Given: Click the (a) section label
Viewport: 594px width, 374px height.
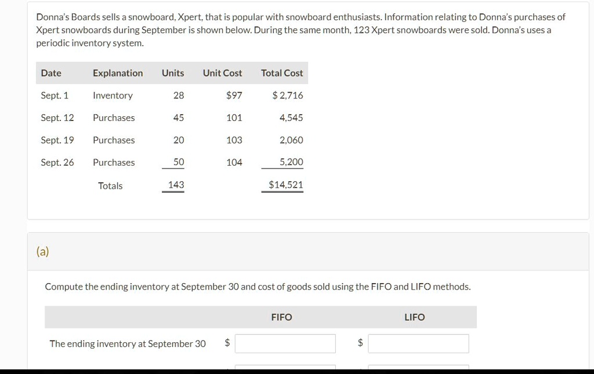Looking at the screenshot, I should click(42, 251).
